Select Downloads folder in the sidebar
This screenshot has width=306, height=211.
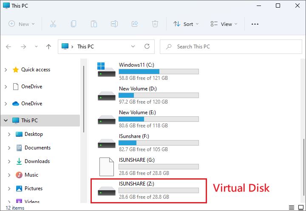(37, 161)
